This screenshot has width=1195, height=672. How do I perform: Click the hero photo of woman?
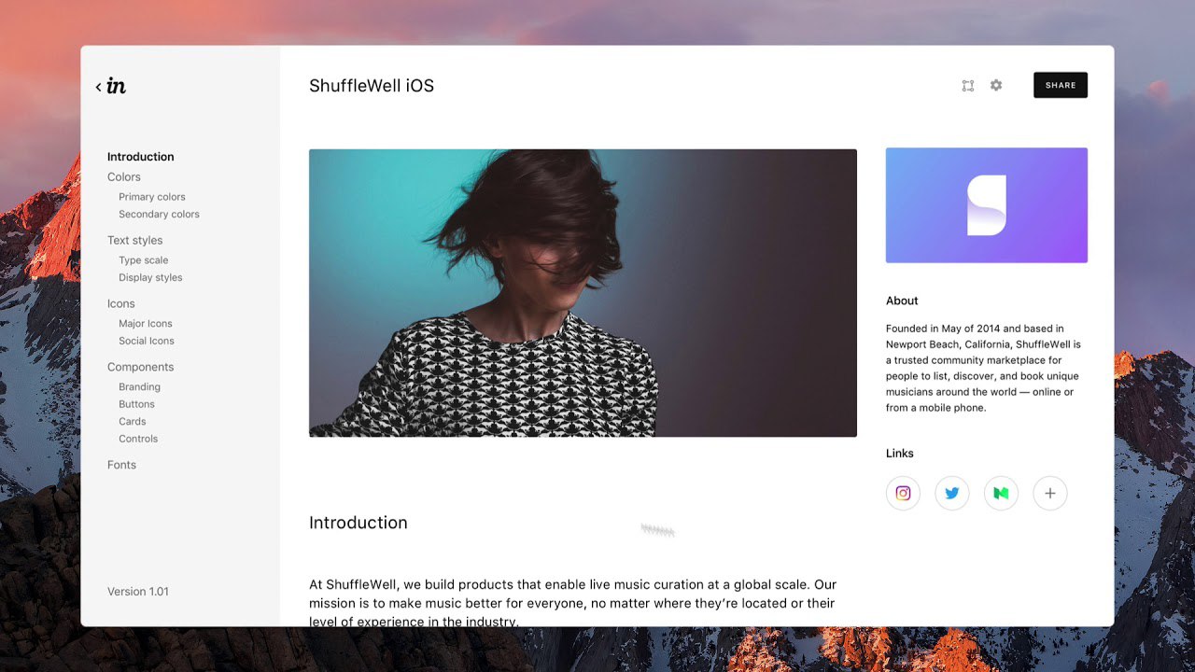583,293
